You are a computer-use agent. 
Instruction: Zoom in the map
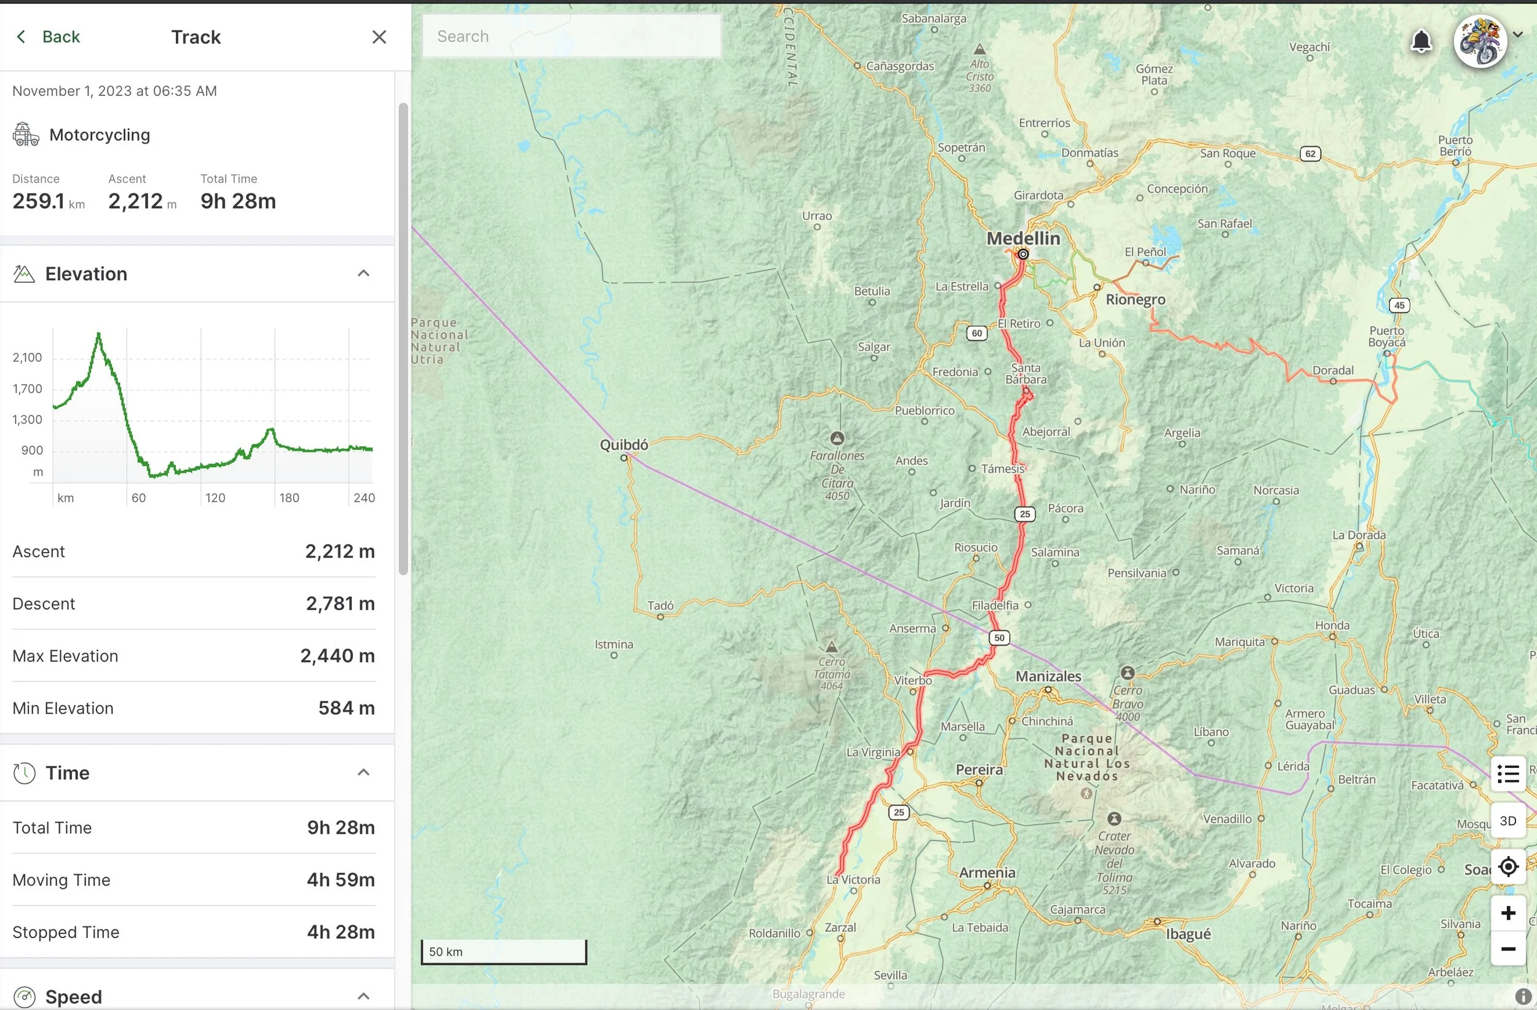pyautogui.click(x=1508, y=913)
